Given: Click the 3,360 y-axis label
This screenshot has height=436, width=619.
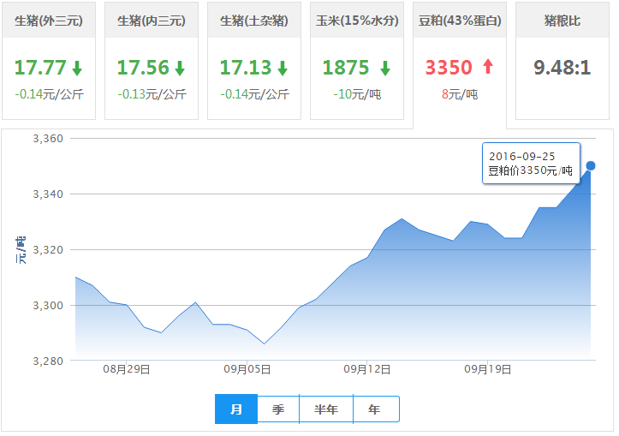Looking at the screenshot, I should point(48,139).
